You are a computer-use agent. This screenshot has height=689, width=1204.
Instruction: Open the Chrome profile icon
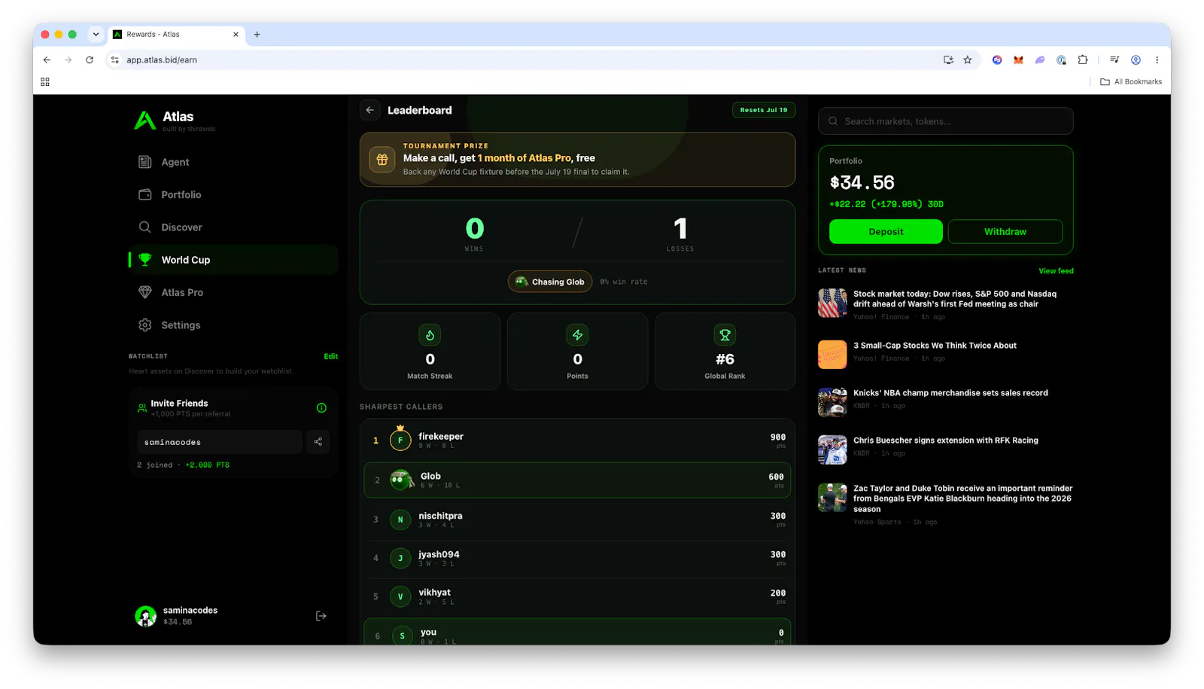[x=1136, y=59]
